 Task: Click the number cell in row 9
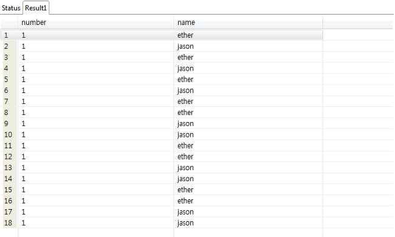click(x=96, y=123)
